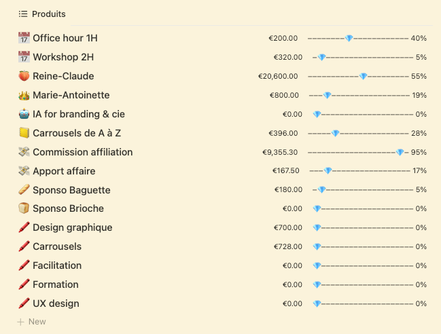
Task: Select the €20,600.00 amount cell
Action: point(278,76)
